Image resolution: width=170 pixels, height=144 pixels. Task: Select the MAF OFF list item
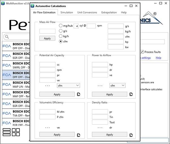(x=16, y=94)
